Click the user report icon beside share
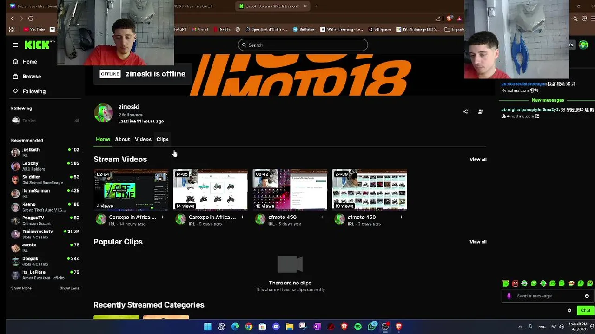595x334 pixels. pos(480,112)
